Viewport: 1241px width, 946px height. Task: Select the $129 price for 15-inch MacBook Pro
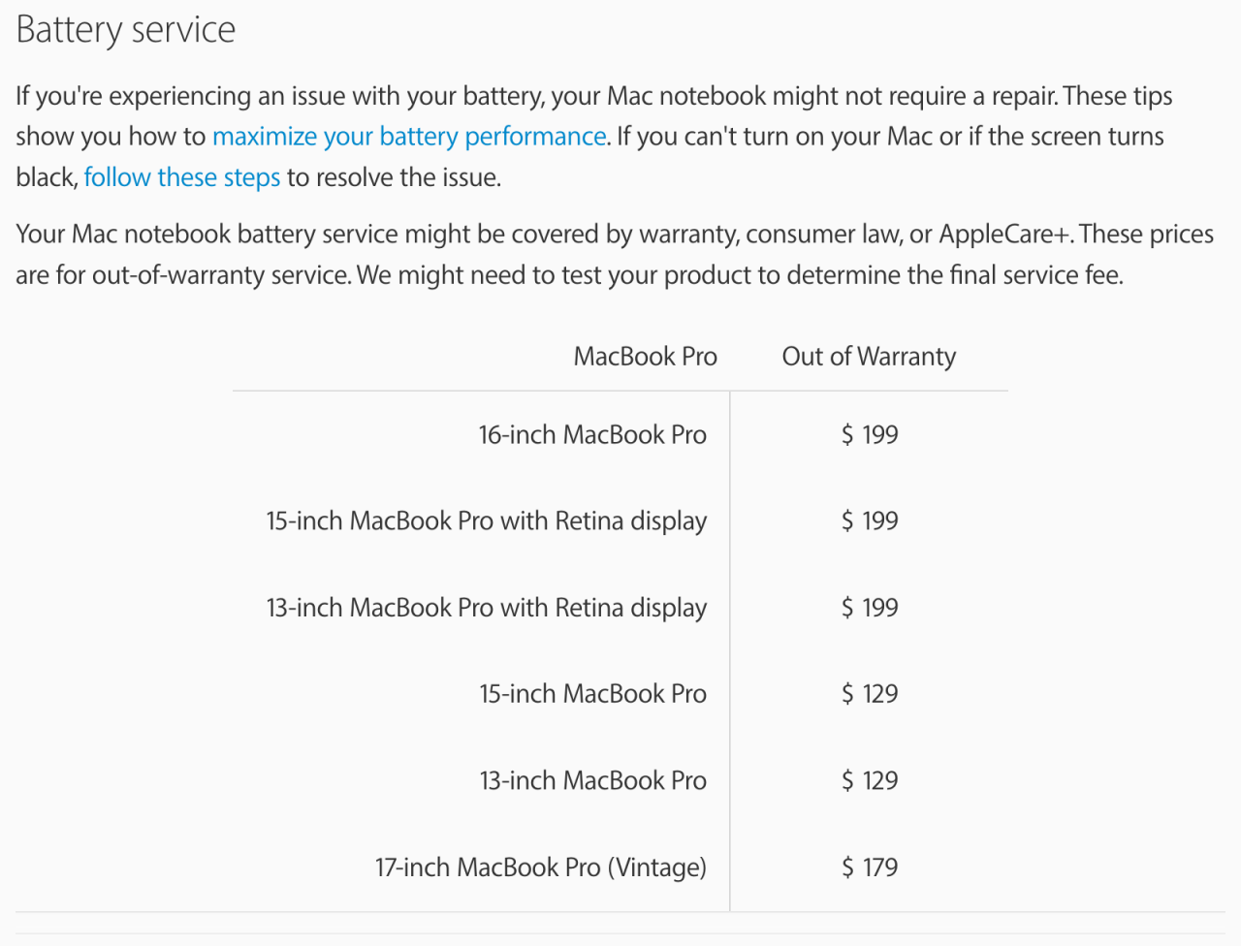tap(870, 694)
